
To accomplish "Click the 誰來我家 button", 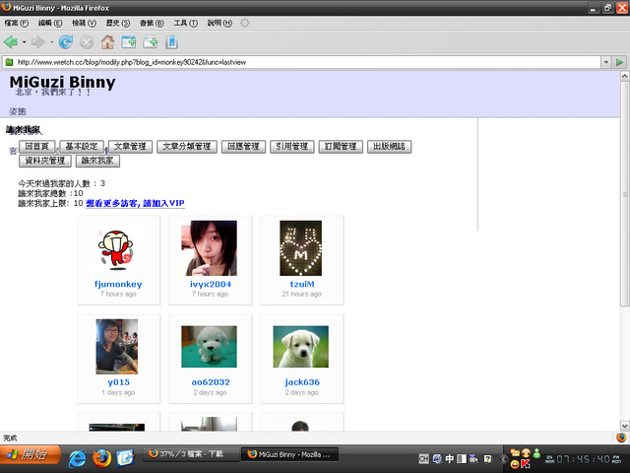I will point(97,161).
